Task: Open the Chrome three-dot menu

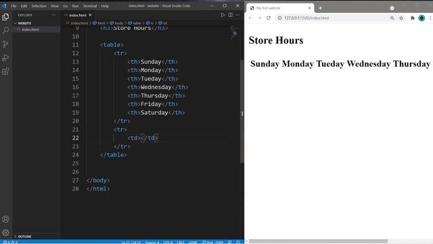Action: tap(430, 18)
